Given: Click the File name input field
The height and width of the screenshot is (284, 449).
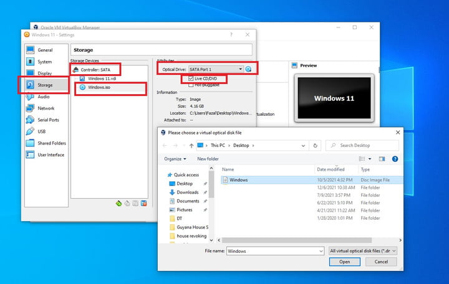Looking at the screenshot, I should coord(272,251).
